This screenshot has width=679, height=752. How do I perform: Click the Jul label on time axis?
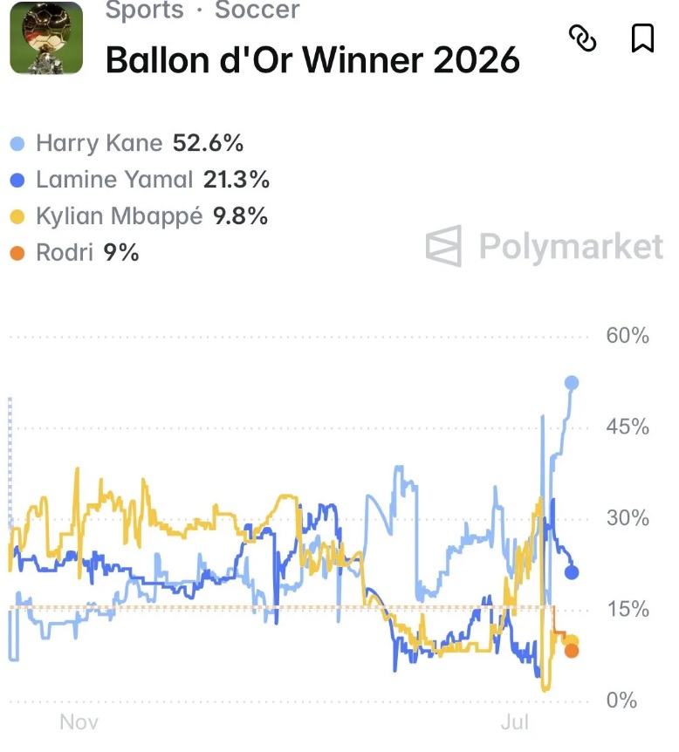(514, 722)
